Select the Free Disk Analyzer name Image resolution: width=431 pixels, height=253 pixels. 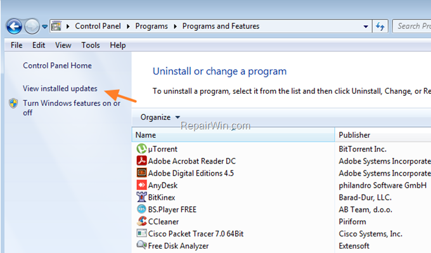point(178,246)
